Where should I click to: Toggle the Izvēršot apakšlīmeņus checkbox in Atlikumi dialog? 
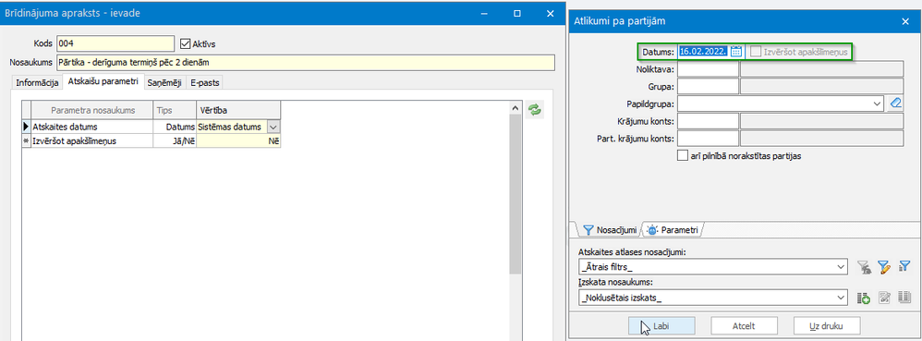757,52
